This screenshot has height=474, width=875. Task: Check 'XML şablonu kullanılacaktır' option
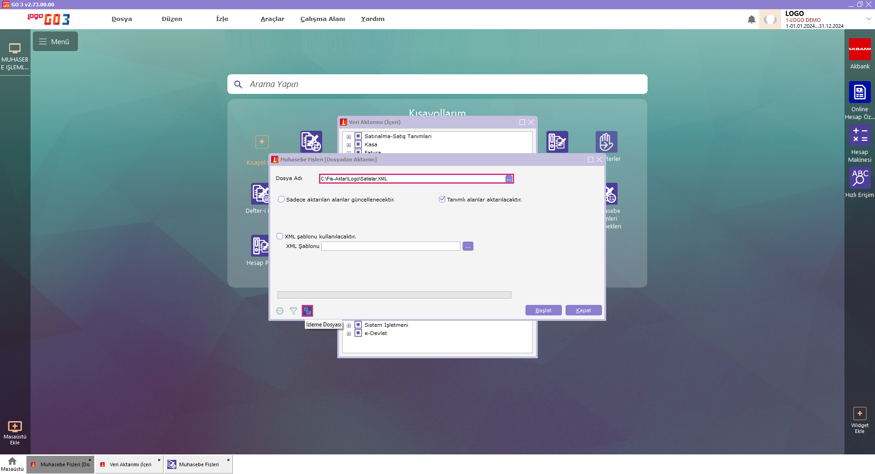click(x=280, y=237)
